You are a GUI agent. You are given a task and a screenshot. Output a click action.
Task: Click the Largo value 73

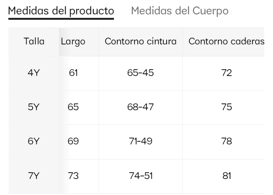73,176
